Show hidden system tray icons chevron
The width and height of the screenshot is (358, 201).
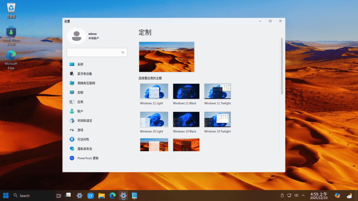tap(303, 195)
